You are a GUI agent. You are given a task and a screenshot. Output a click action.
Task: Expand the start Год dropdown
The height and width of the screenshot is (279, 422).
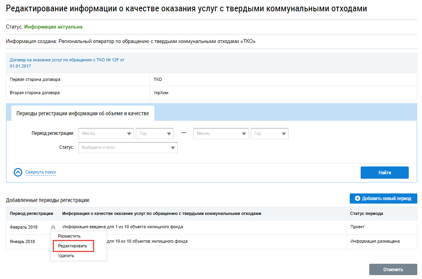154,134
